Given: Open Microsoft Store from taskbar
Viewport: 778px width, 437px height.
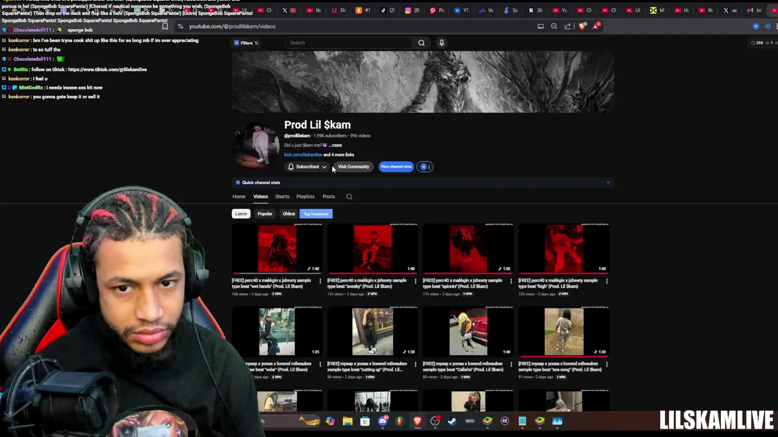Looking at the screenshot, I should click(365, 421).
